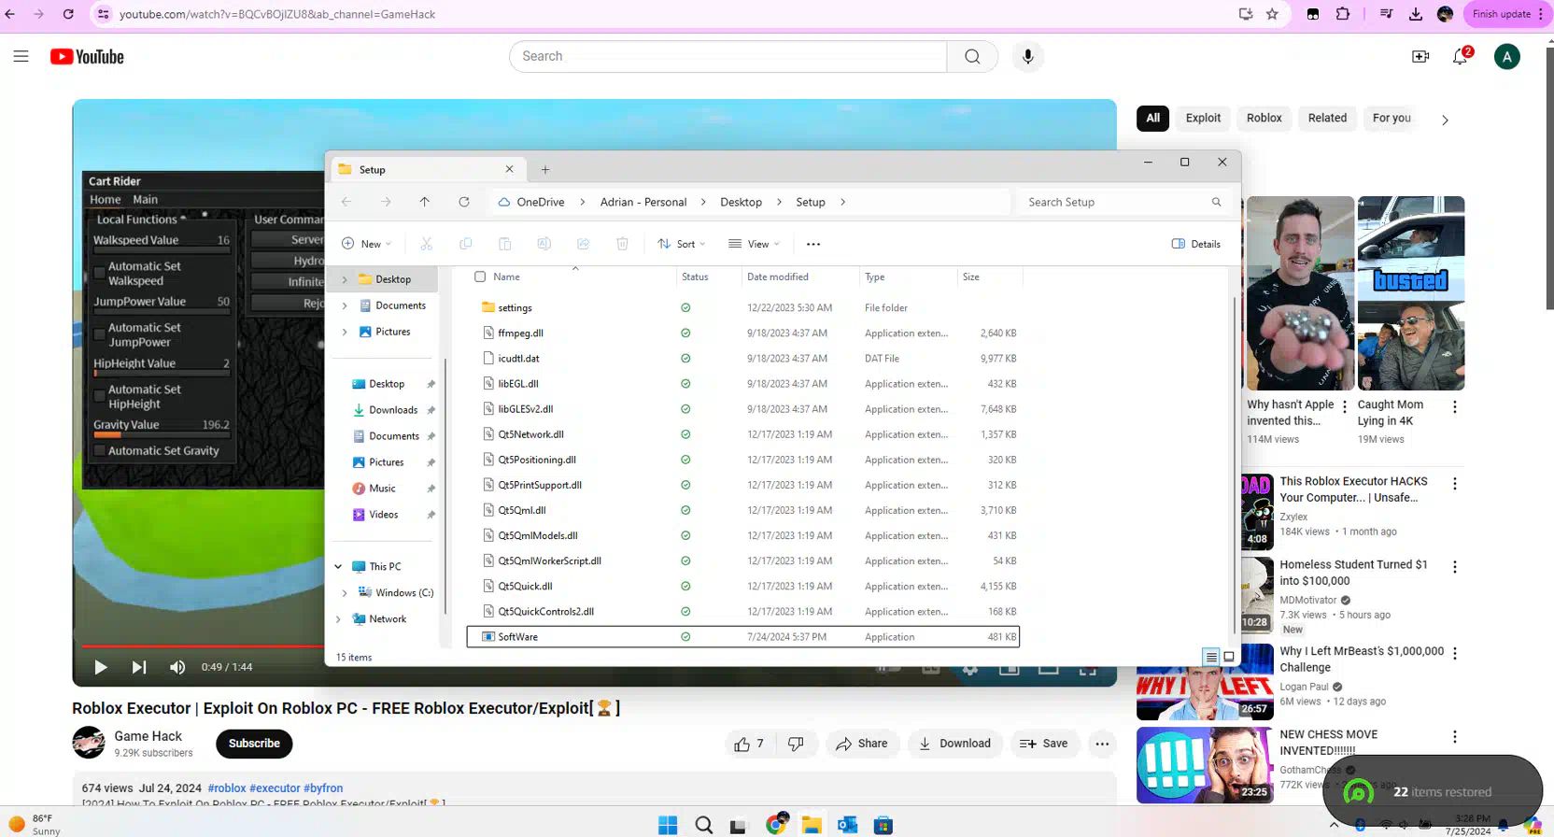Start voice search with the microphone icon

pos(1027,57)
